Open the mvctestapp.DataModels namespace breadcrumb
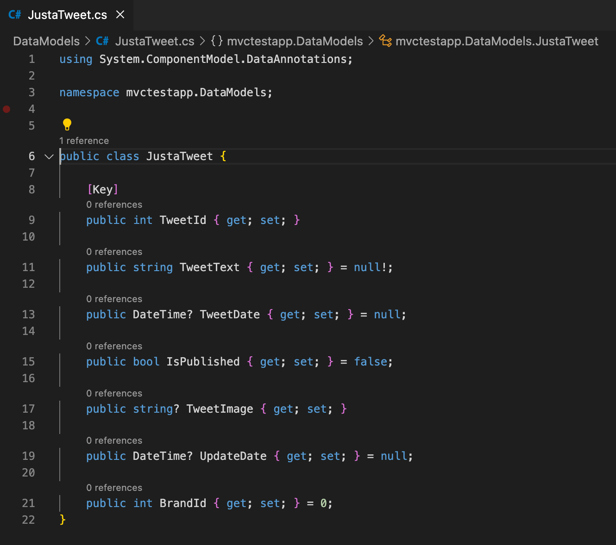The height and width of the screenshot is (545, 616). point(295,41)
